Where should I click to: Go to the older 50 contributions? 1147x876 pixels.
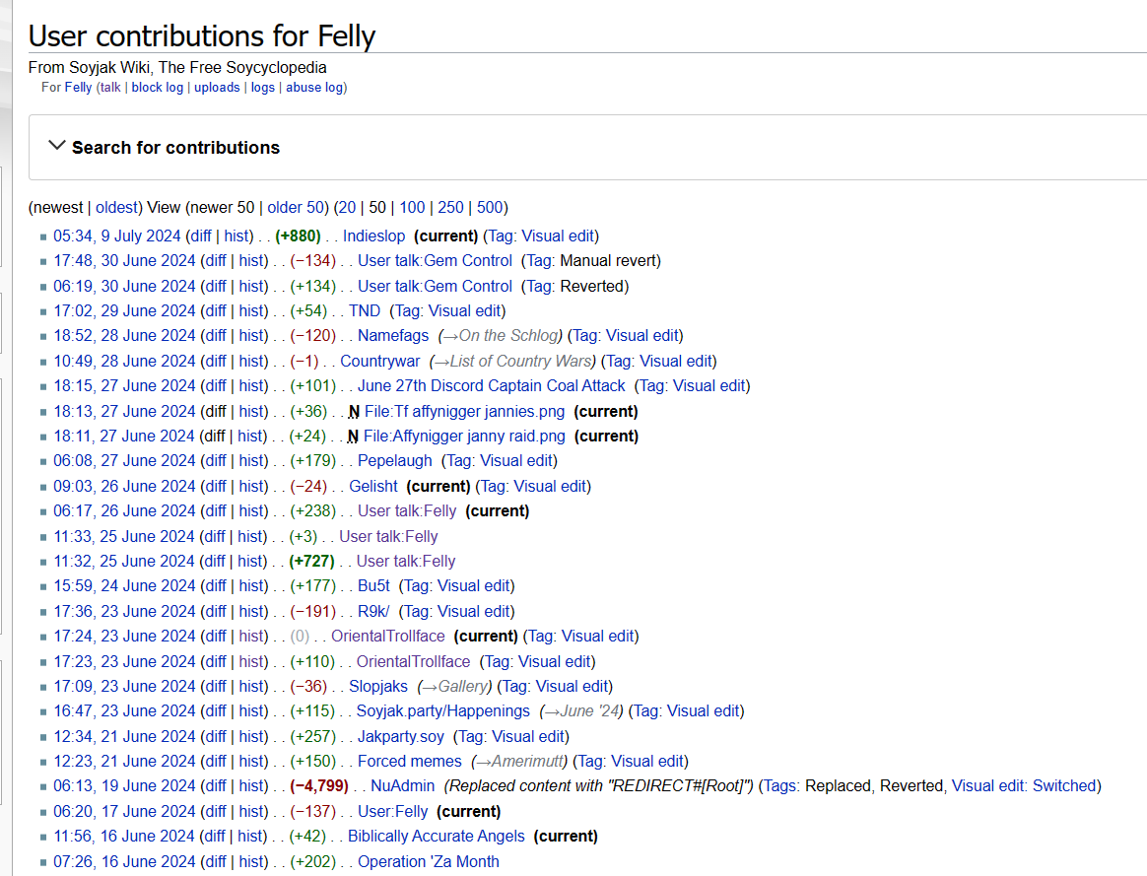296,207
